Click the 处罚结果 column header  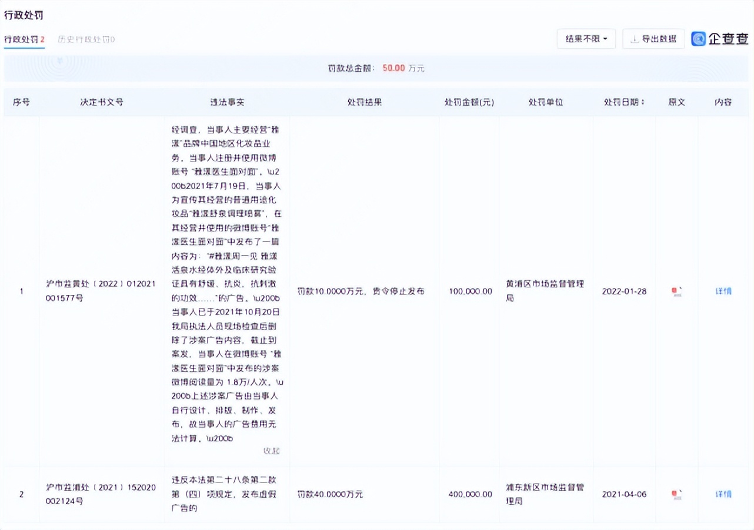(364, 102)
